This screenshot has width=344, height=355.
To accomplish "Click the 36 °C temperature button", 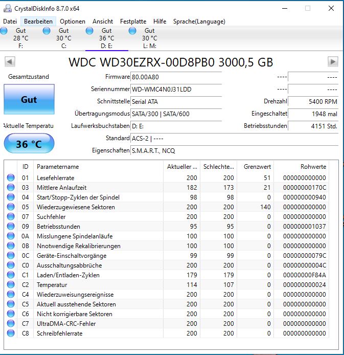I will point(29,144).
